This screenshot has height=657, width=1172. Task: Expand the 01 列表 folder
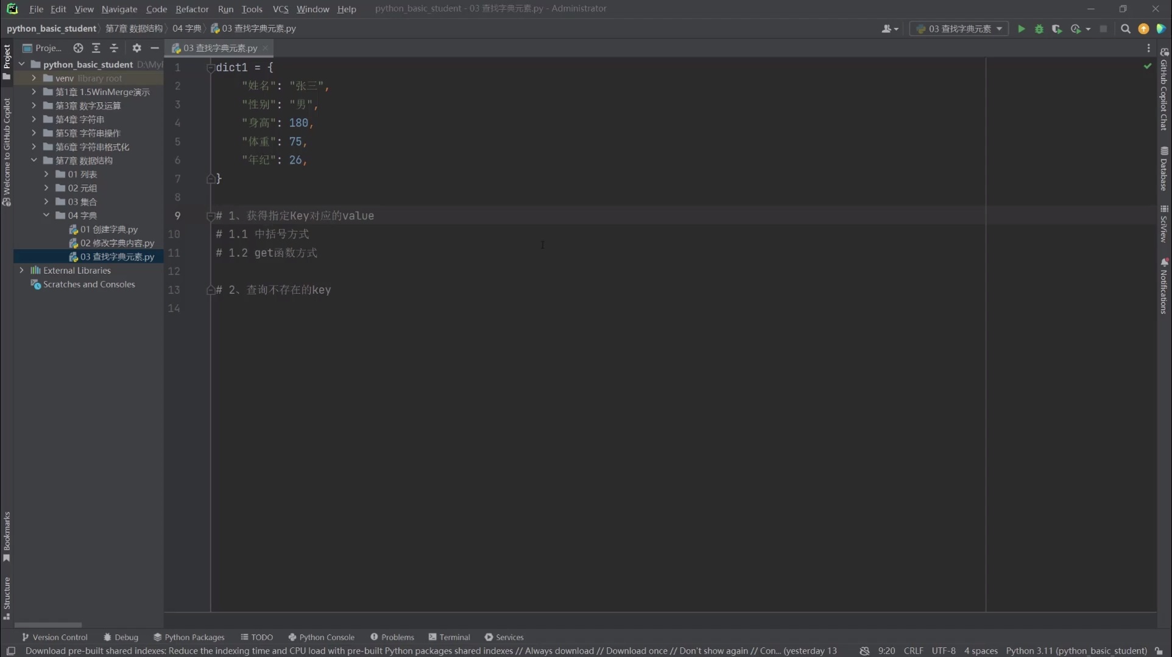(x=46, y=175)
